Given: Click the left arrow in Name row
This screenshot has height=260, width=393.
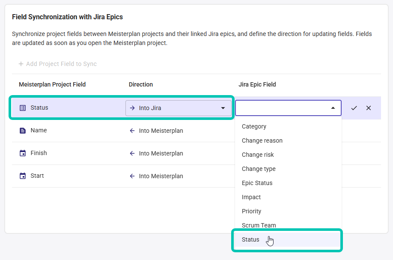Looking at the screenshot, I should (132, 131).
